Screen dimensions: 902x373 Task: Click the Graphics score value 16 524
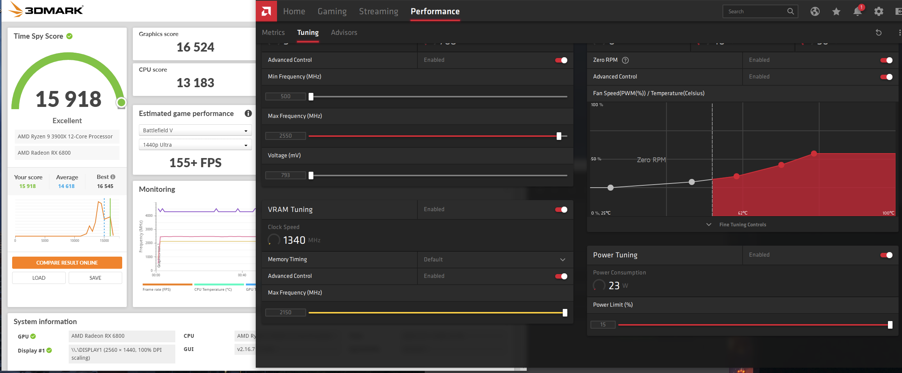(x=195, y=47)
